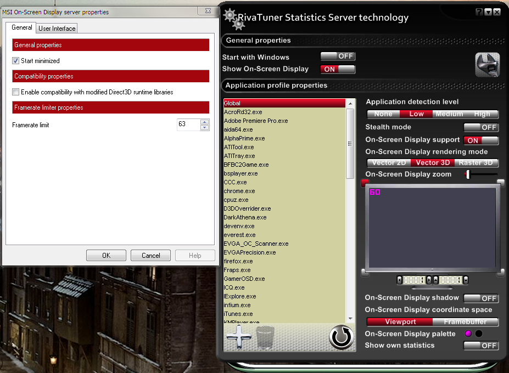
Task: Move OSD position left with horizontal arrow
Action: [x=400, y=280]
